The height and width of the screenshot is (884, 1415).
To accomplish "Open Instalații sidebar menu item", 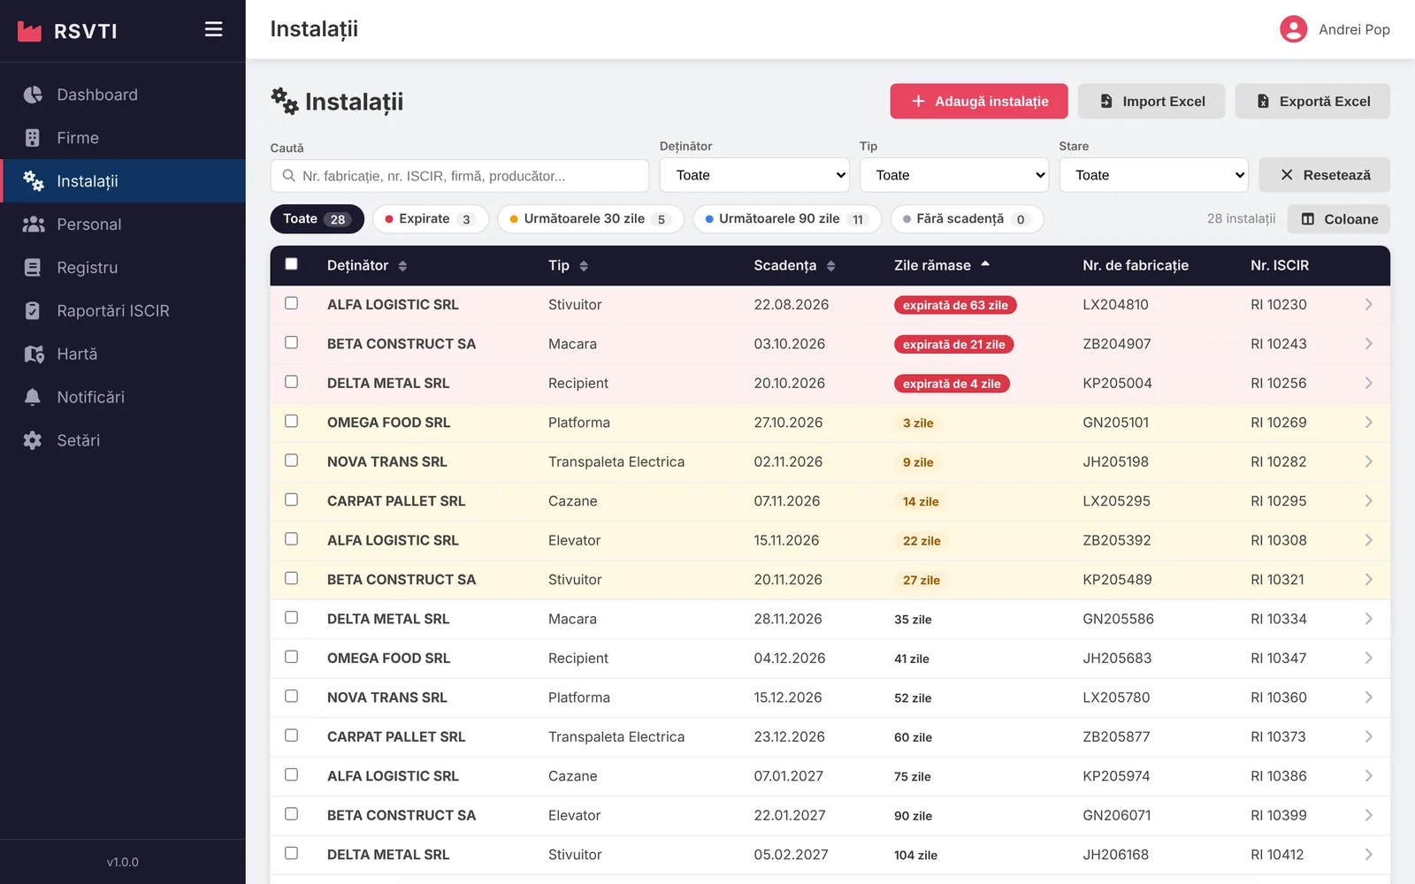I will 123,181.
